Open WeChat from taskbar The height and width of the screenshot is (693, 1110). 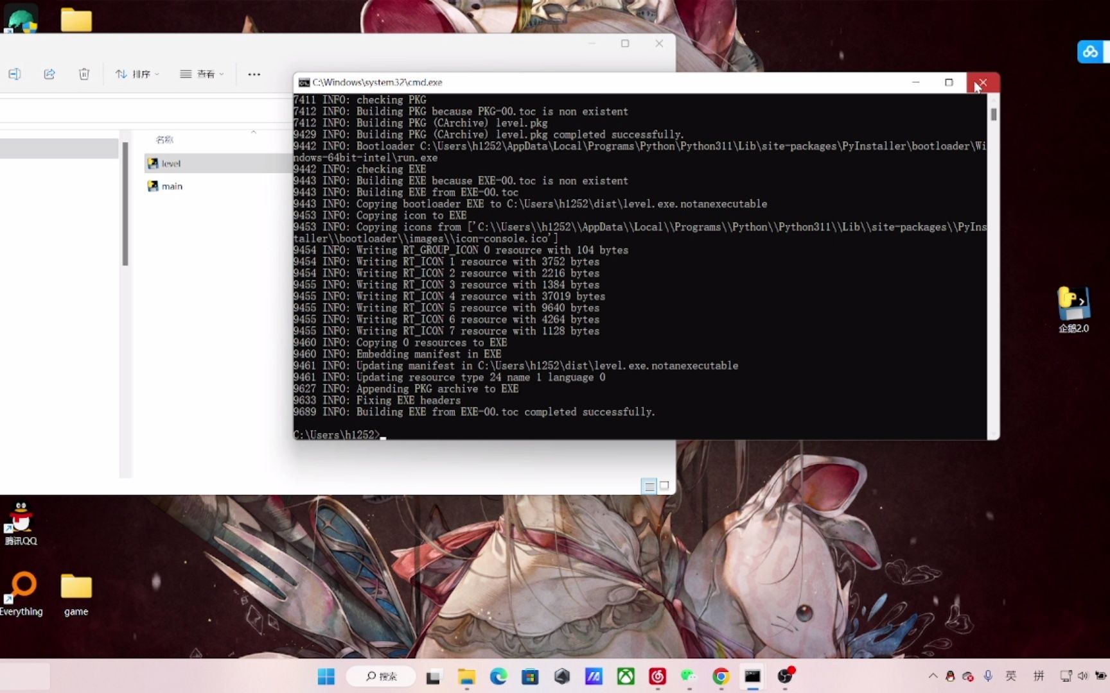pos(689,676)
